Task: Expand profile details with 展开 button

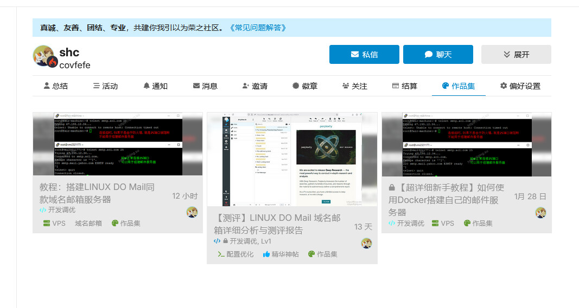Action: (516, 55)
